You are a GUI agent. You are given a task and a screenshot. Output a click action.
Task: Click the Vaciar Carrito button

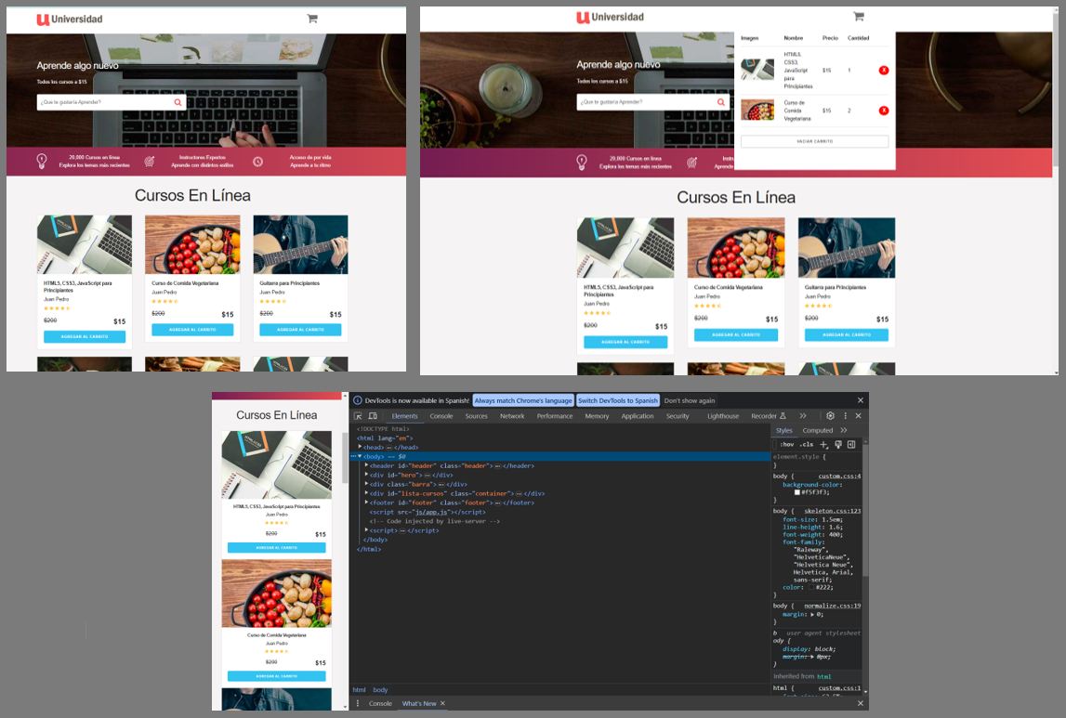[x=815, y=140]
